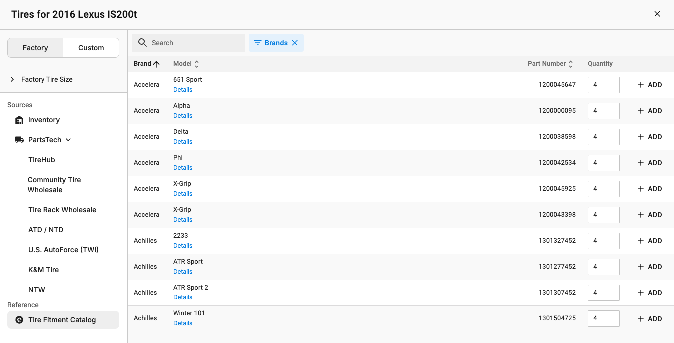The image size is (674, 343).
Task: Edit quantity for Accelera Alpha
Action: 604,111
